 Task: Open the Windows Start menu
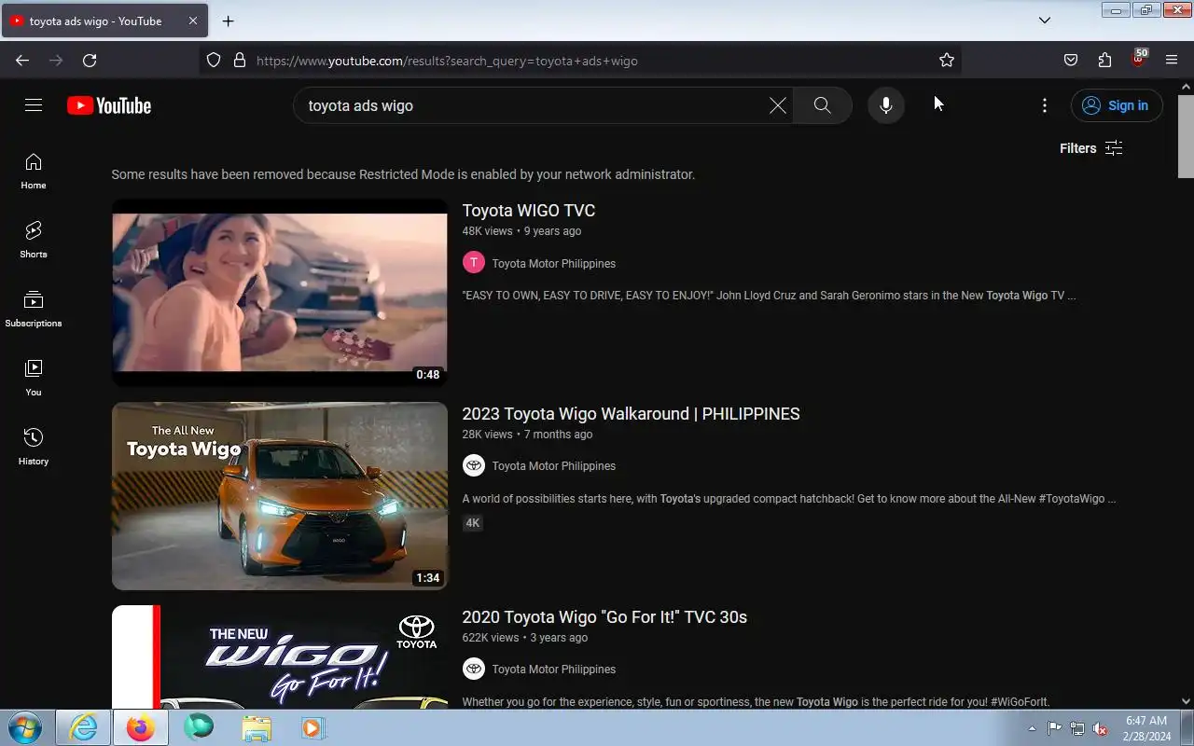pyautogui.click(x=25, y=727)
